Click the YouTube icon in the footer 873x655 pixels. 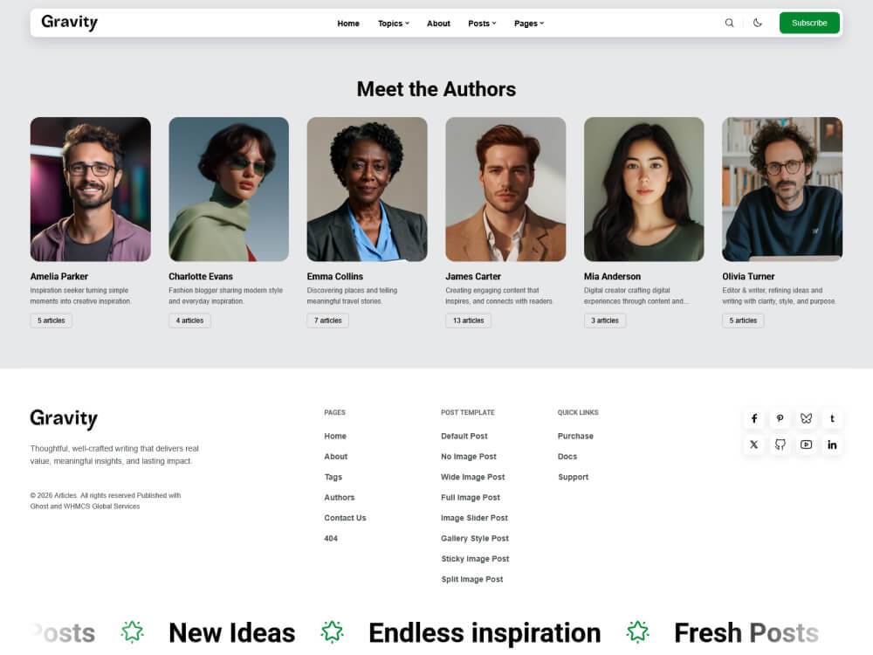[x=806, y=445]
